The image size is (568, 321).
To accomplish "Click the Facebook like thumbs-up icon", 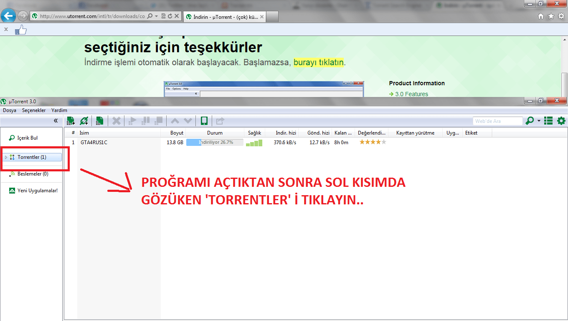I will coord(21,30).
